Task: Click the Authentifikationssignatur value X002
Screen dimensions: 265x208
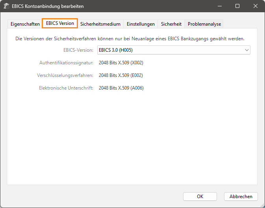Action: coord(121,62)
